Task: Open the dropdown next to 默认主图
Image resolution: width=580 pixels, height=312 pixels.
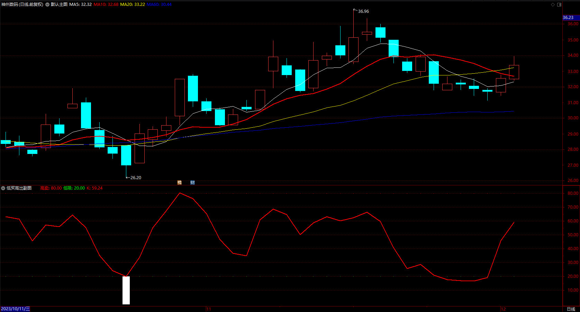Action: pos(47,4)
